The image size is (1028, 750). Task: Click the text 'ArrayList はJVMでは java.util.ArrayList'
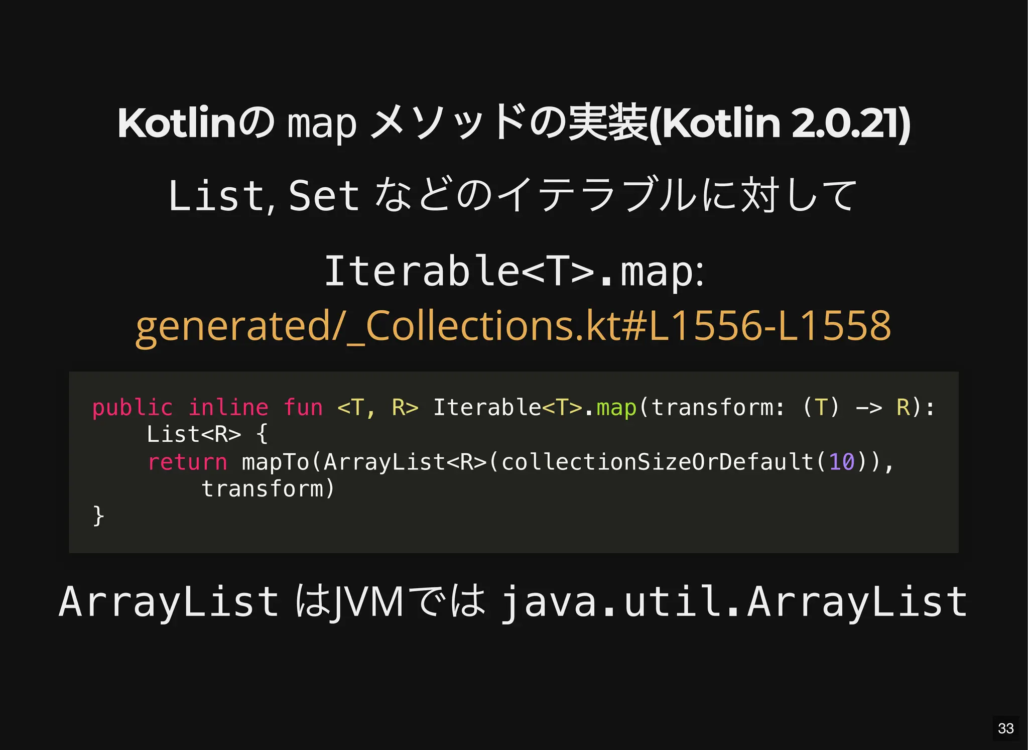point(513,602)
